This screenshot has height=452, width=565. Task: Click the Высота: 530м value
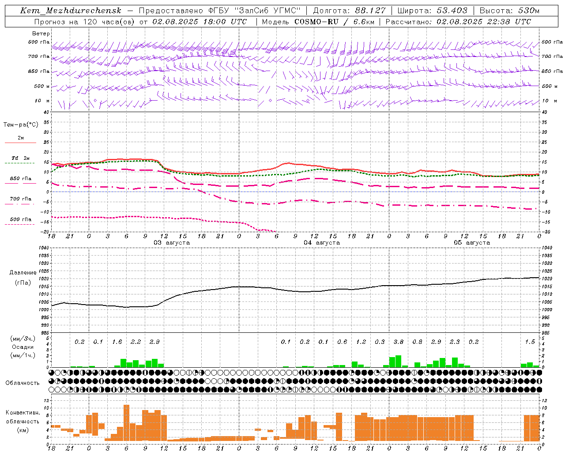click(509, 11)
